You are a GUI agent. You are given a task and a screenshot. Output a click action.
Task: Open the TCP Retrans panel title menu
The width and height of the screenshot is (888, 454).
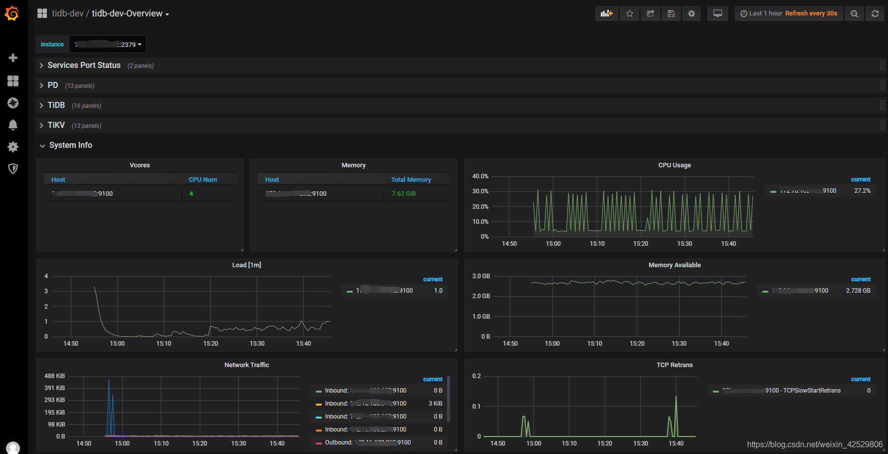pyautogui.click(x=675, y=365)
